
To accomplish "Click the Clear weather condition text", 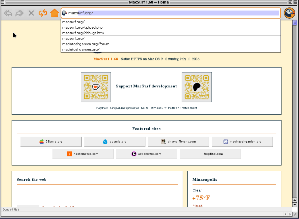I will [197, 190].
